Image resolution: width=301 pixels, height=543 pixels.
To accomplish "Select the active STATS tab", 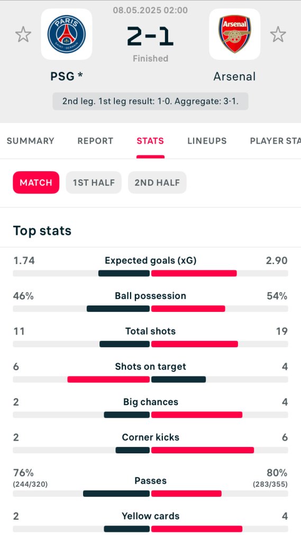I will 150,141.
